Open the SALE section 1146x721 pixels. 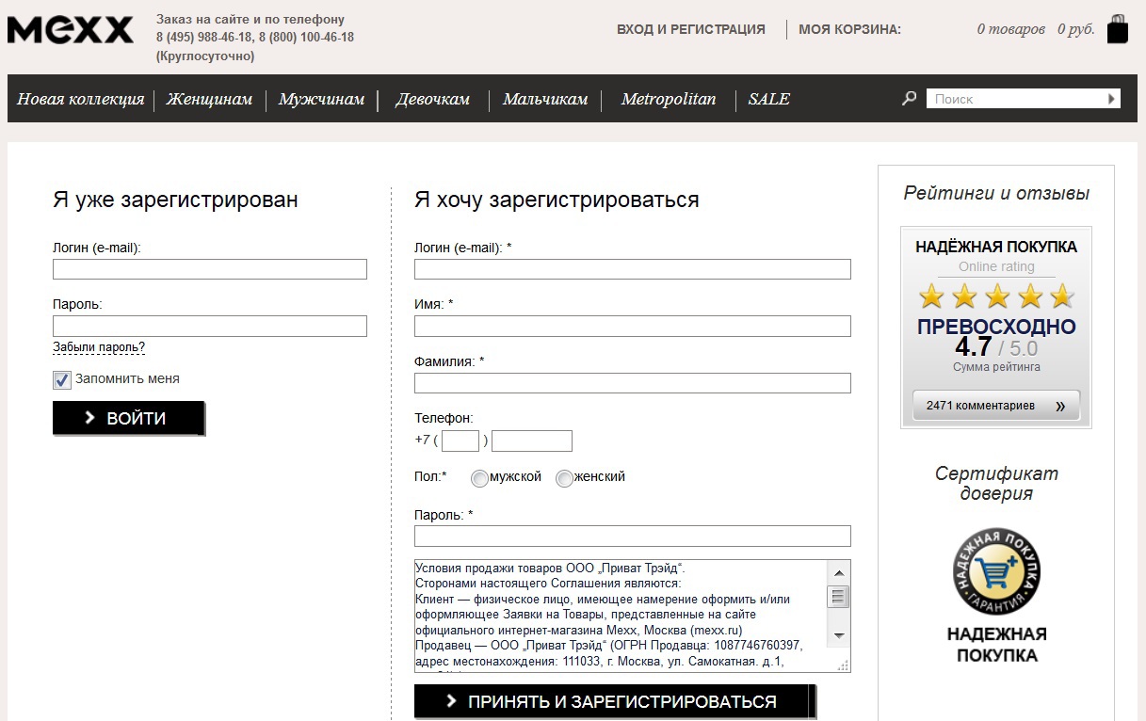768,98
